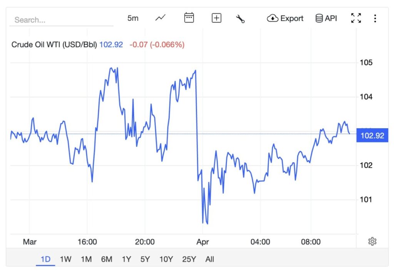Open the 5m interval selector
The image size is (394, 272).
click(132, 18)
